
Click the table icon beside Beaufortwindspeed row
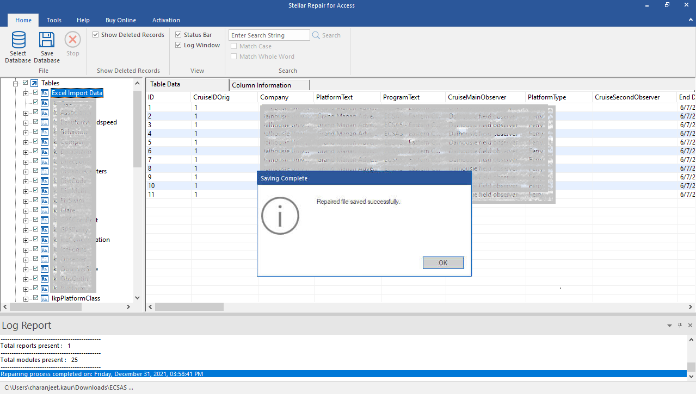click(45, 122)
